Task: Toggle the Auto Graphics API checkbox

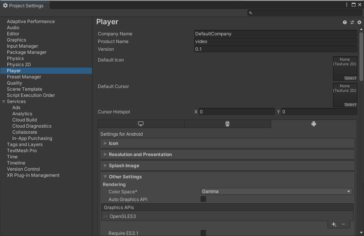Action: (203, 199)
